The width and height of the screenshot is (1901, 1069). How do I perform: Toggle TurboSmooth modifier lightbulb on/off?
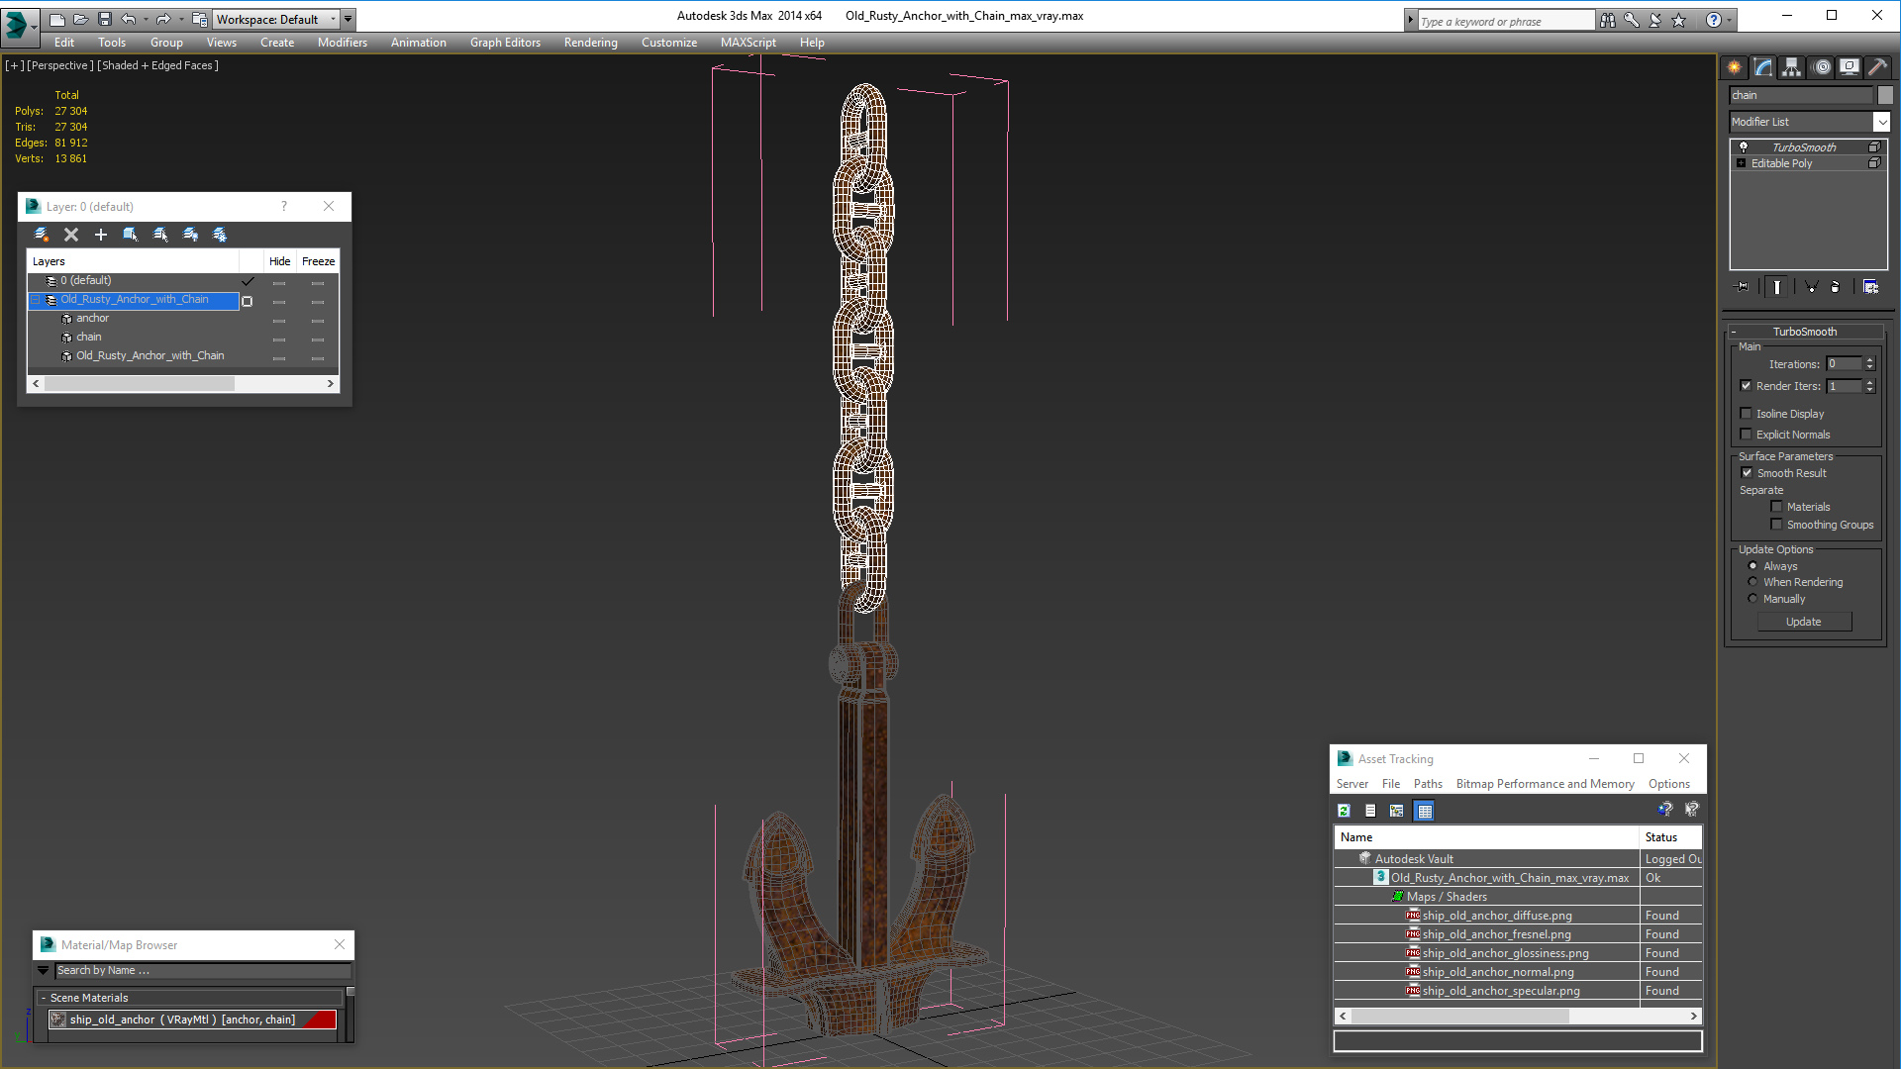click(x=1744, y=146)
